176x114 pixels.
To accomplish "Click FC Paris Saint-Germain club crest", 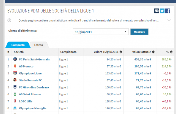I will 15,59.
